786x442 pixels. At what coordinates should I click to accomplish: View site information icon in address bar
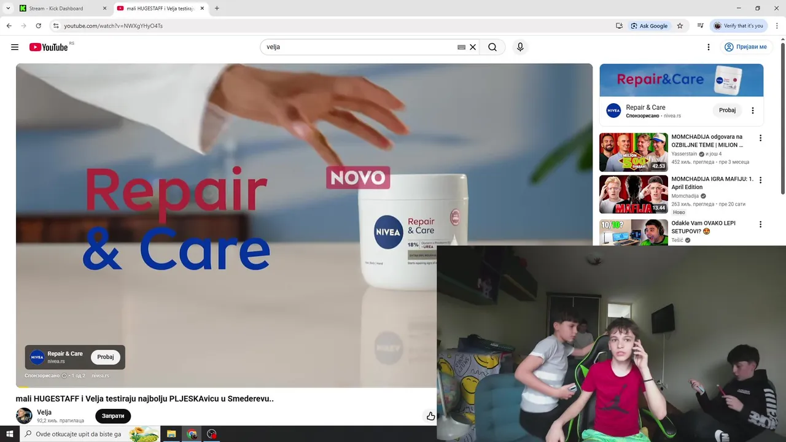click(56, 26)
